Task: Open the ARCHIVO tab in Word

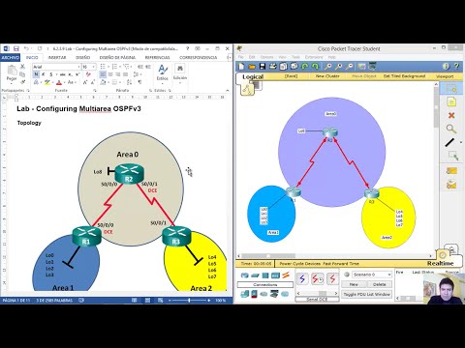Action: click(x=11, y=57)
